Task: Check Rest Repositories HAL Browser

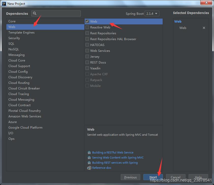Action: 87,39
